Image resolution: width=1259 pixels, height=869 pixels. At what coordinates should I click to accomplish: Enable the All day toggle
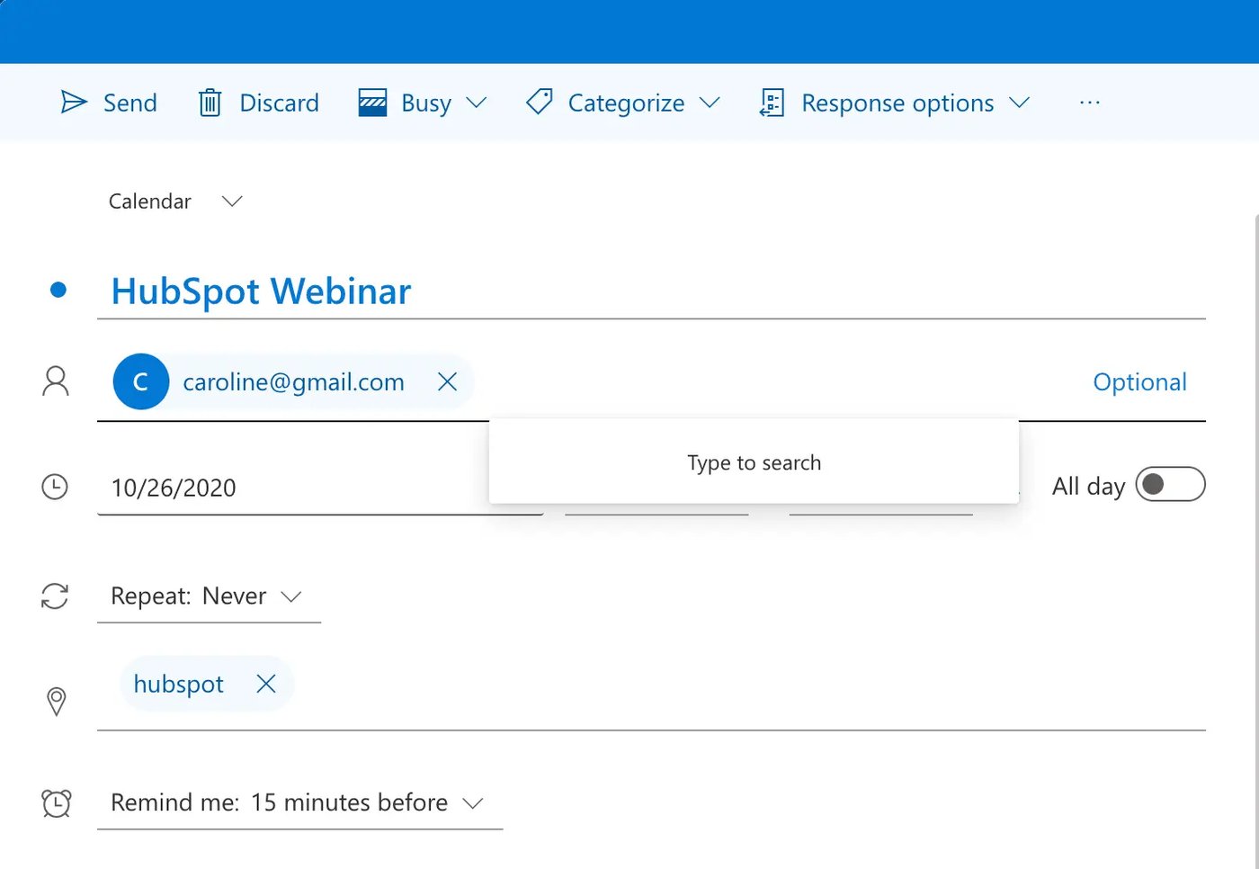tap(1170, 484)
